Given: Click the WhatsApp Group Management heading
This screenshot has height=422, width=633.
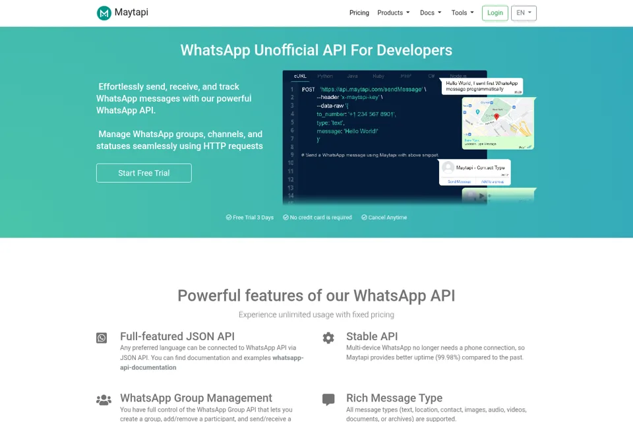Looking at the screenshot, I should pyautogui.click(x=196, y=398).
